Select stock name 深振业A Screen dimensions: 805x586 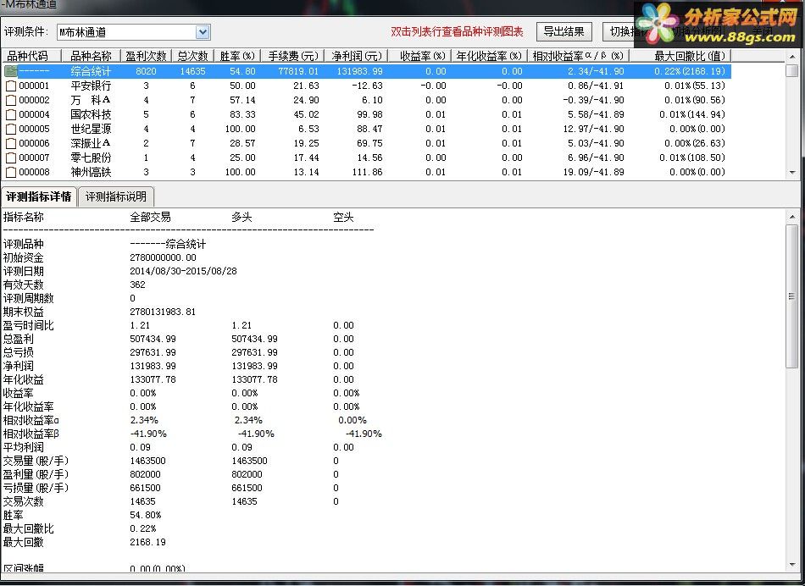coord(91,143)
